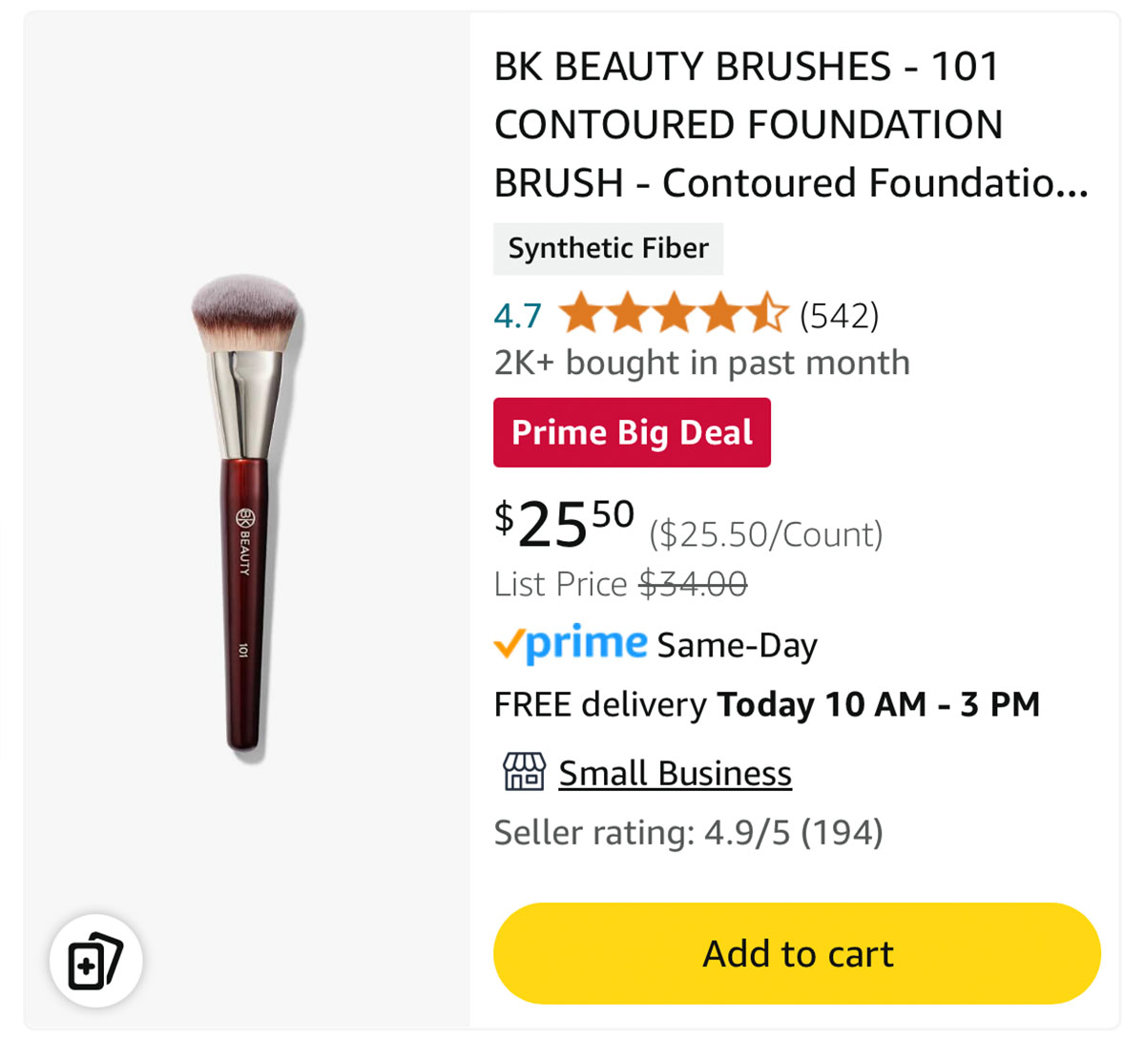1145x1041 pixels.
Task: Click the add-to-list cards icon on image
Action: (95, 961)
